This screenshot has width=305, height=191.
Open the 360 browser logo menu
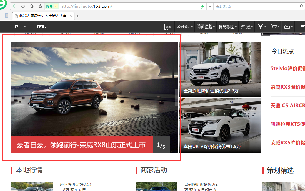click(3, 4)
